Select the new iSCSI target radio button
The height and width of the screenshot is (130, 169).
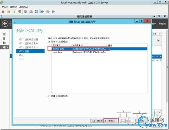point(49,96)
